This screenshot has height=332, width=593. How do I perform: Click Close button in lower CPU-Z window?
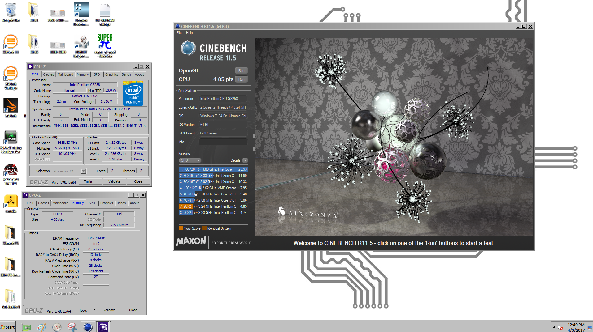click(133, 310)
